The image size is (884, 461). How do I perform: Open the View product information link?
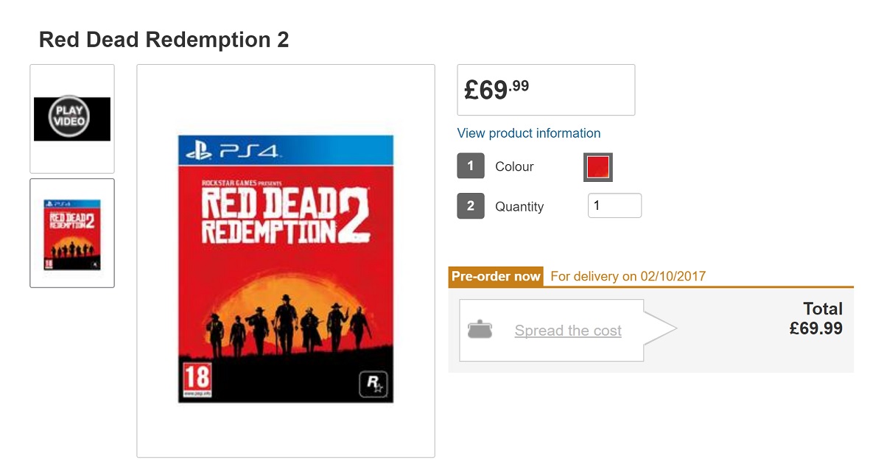click(x=528, y=133)
